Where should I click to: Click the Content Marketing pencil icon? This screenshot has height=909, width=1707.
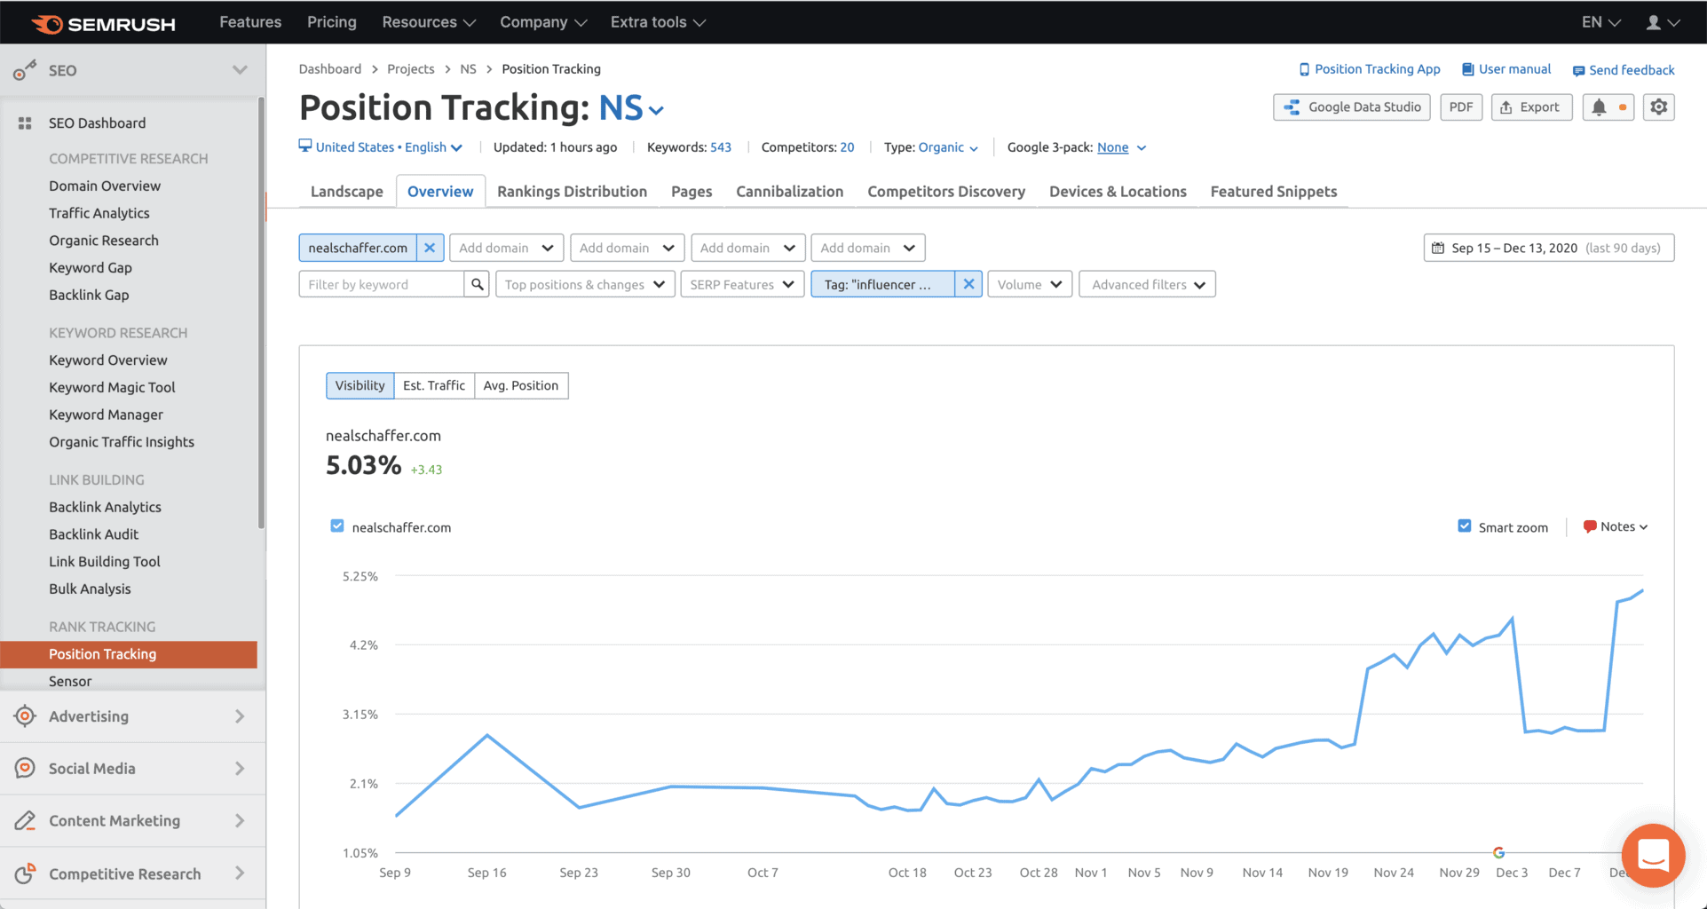pos(25,820)
